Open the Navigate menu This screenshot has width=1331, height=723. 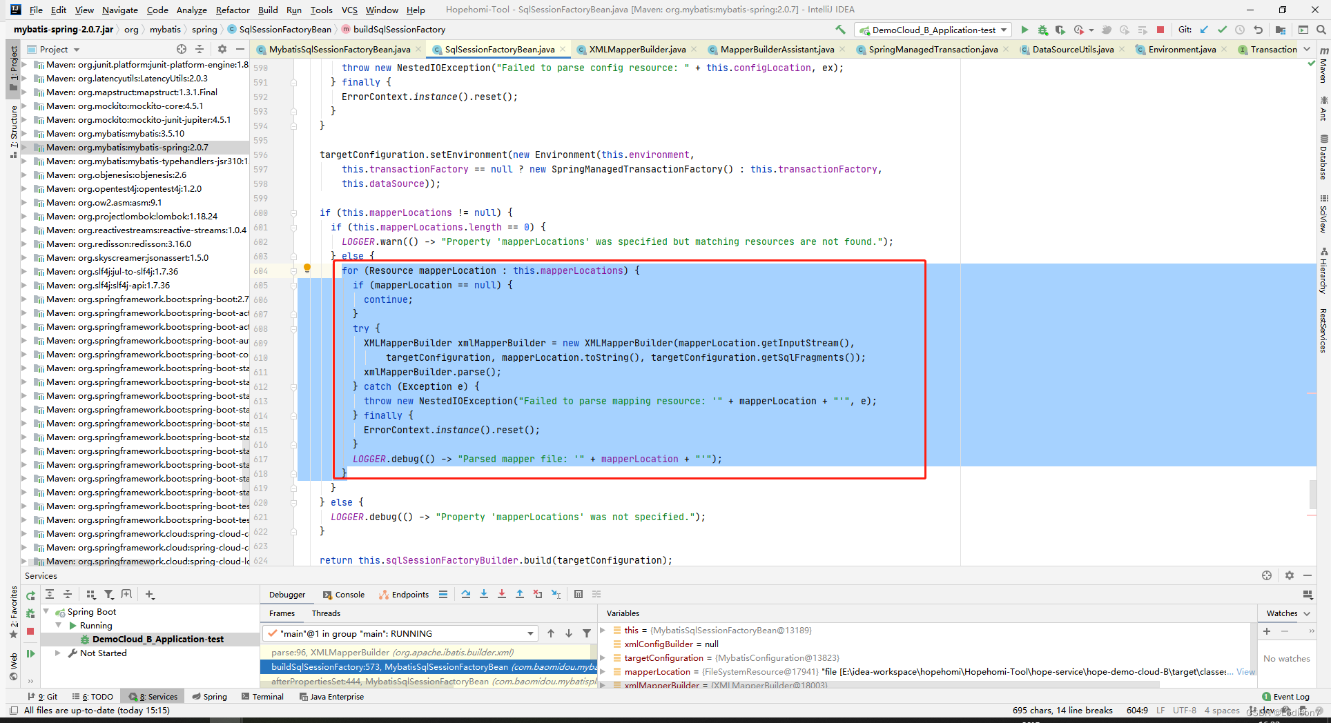pyautogui.click(x=120, y=10)
